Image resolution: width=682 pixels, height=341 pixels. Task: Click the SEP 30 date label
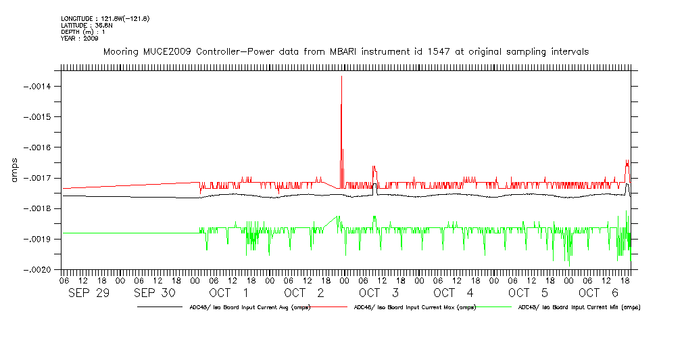156,293
